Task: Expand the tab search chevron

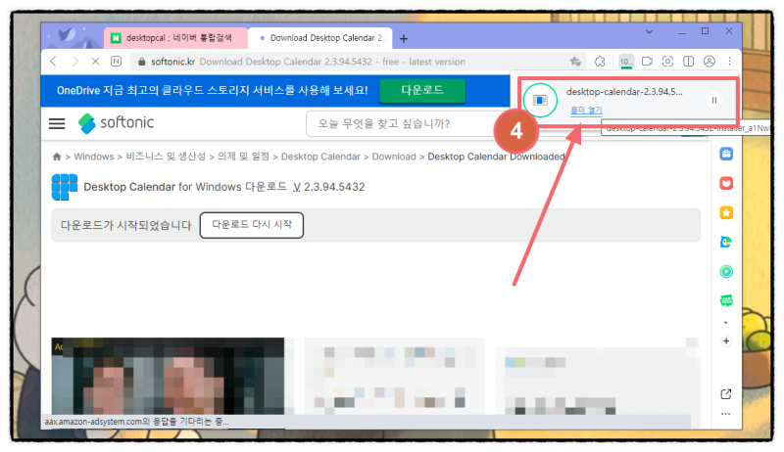Action: coord(649,31)
